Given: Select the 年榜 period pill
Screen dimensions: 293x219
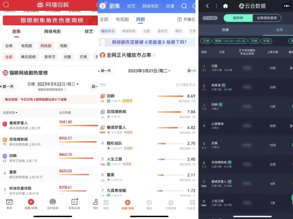Looking at the screenshot, I should (x=266, y=41).
